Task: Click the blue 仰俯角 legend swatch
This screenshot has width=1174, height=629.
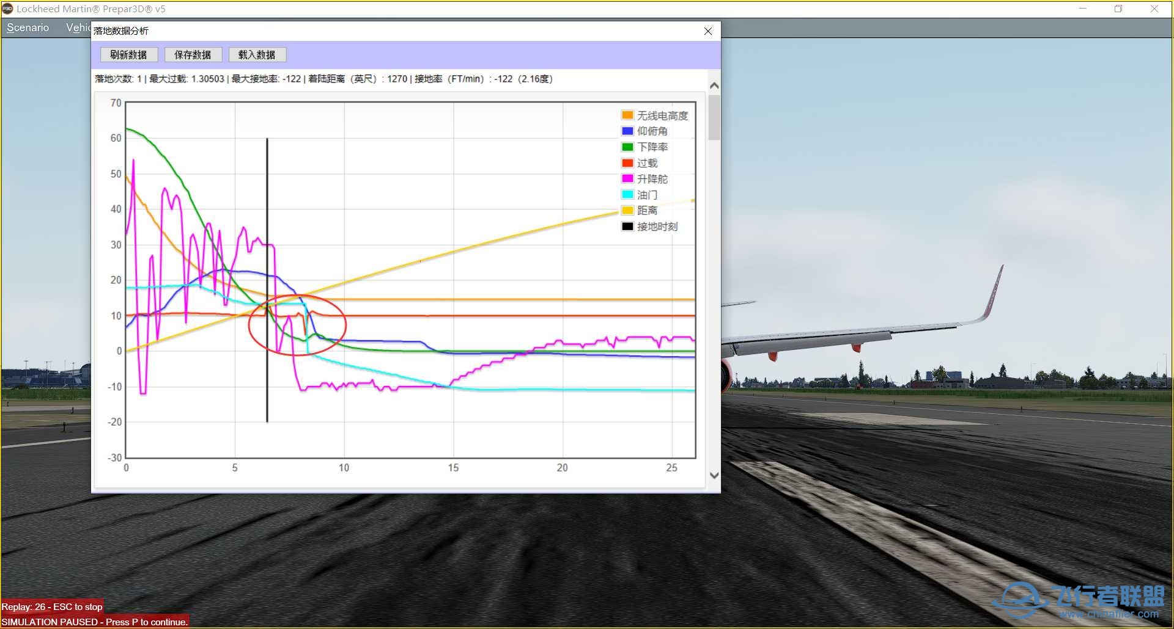Action: pyautogui.click(x=627, y=131)
